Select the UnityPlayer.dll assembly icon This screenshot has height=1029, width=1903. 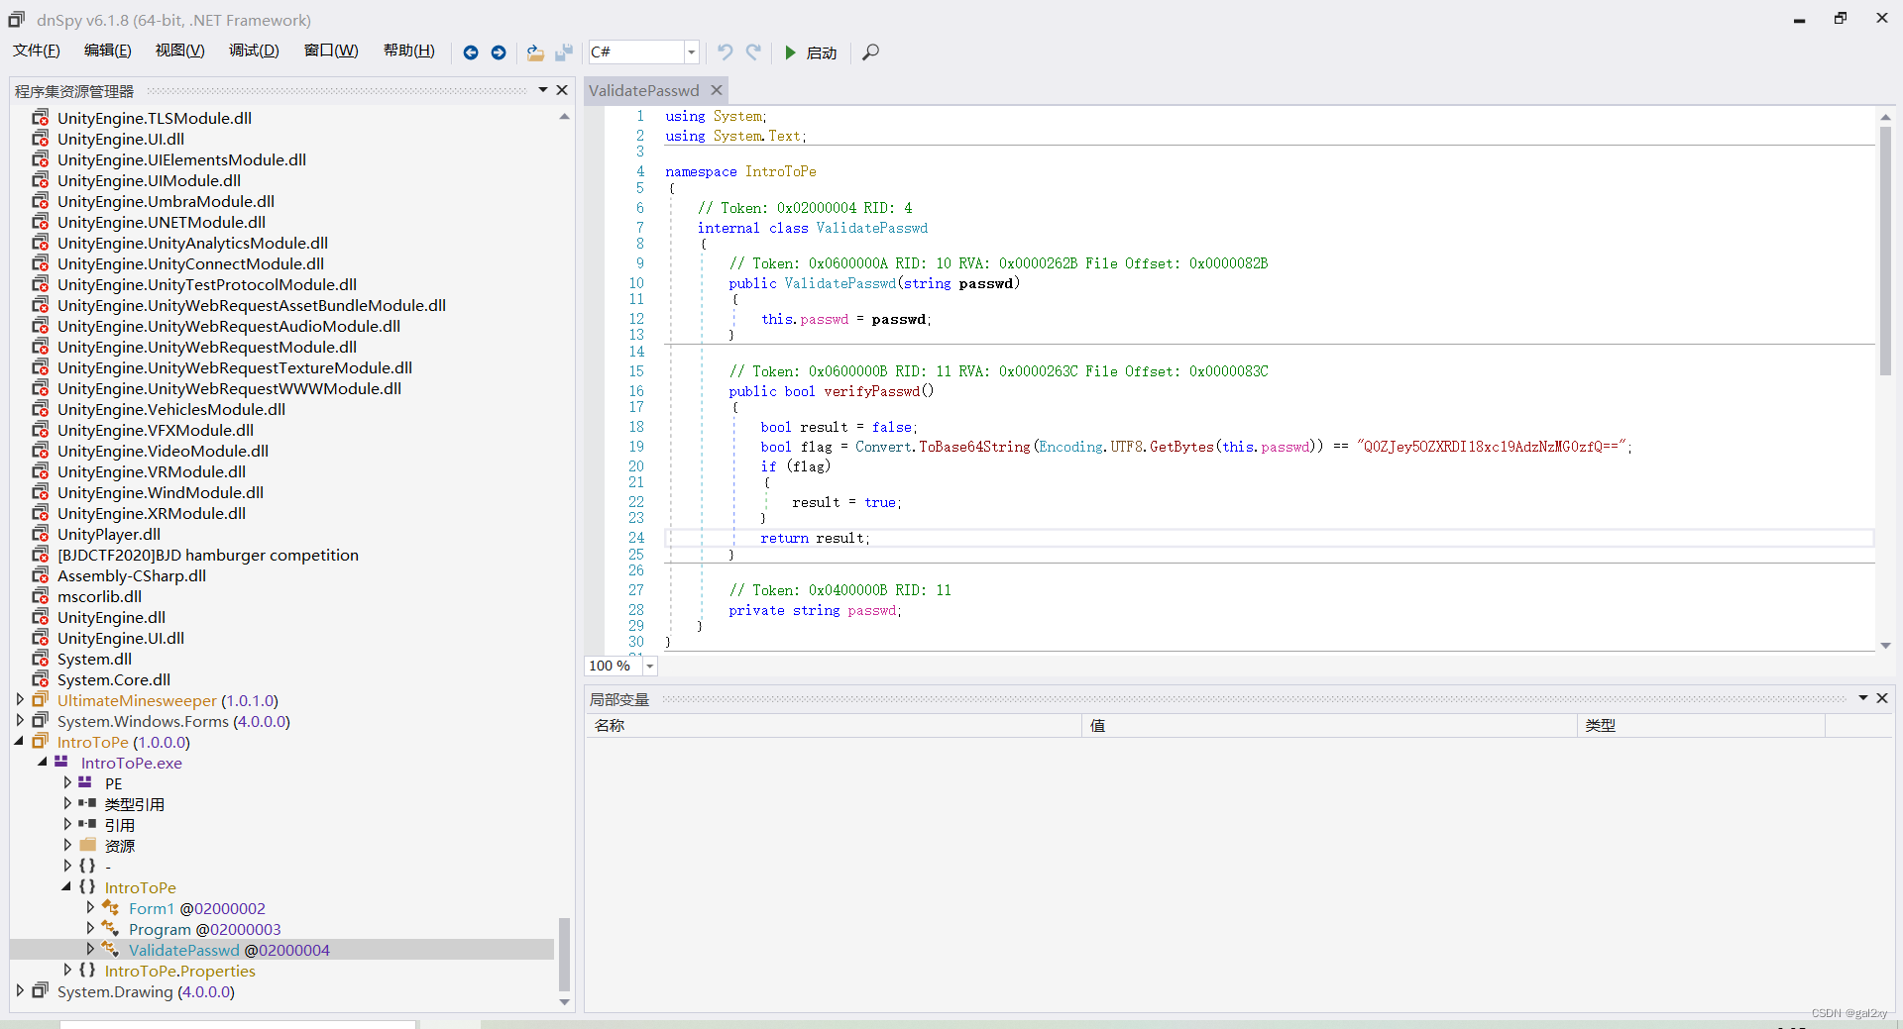coord(41,534)
